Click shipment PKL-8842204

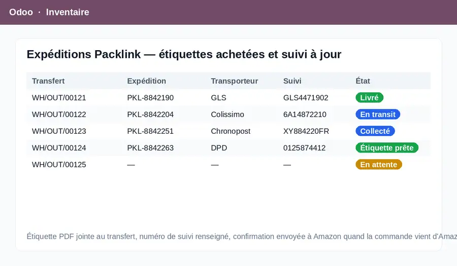tap(150, 115)
